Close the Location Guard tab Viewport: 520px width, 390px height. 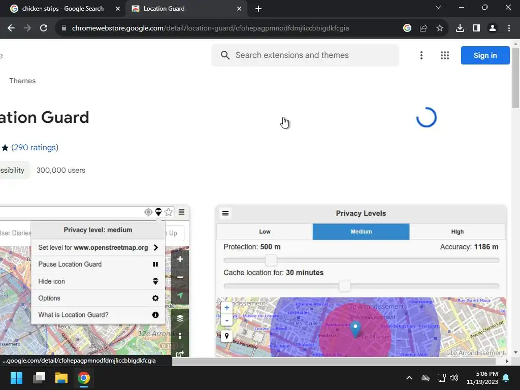click(239, 9)
